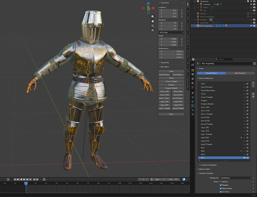Click the blue Z axis on navigation gizmo
This screenshot has width=257, height=197.
(148, 4)
